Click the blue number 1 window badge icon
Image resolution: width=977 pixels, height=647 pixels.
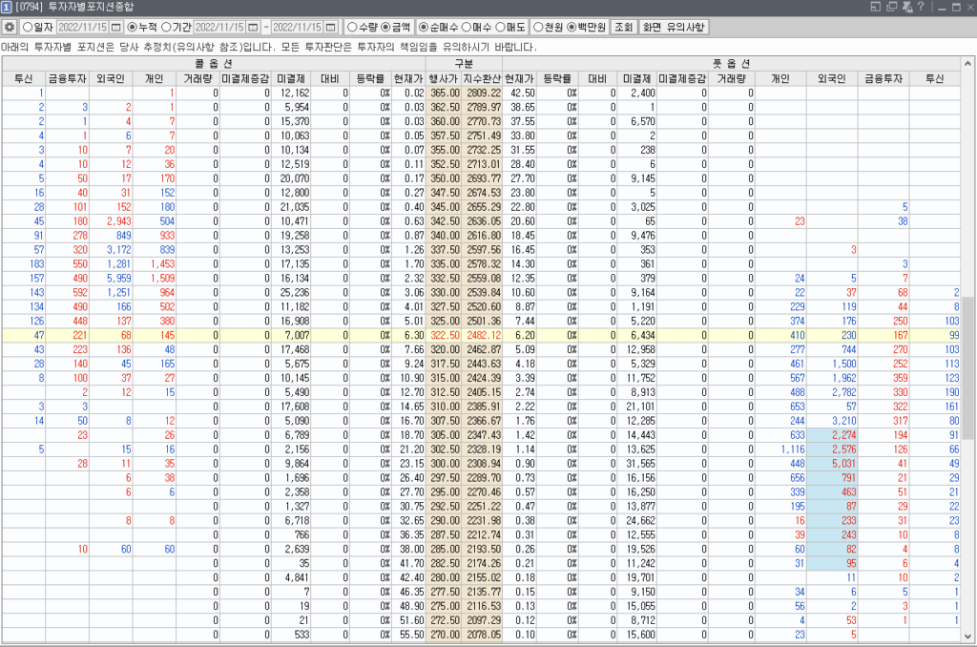click(x=7, y=7)
